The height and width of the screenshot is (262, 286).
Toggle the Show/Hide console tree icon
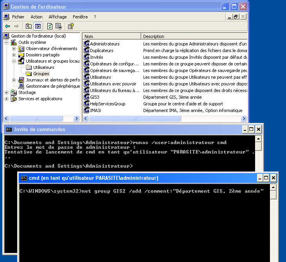[x=38, y=26]
